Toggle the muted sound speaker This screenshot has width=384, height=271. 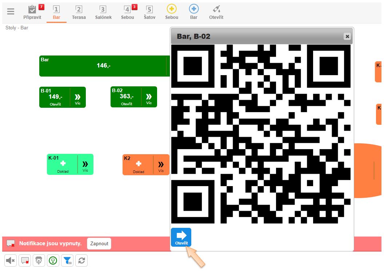tap(11, 260)
